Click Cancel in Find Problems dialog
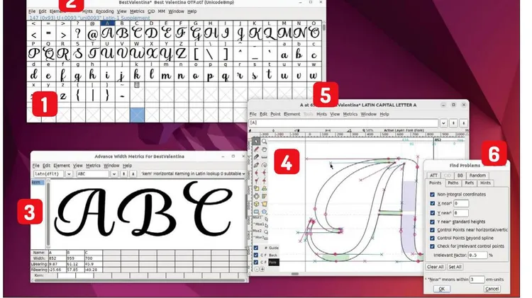532x298 pixels. coord(492,289)
